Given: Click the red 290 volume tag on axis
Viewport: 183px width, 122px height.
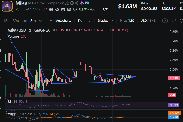Looking at the screenshot, I should [172, 95].
